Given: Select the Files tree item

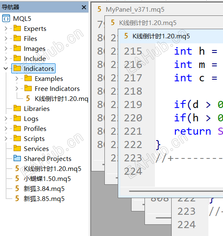Looking at the screenshot, I should [30, 39].
